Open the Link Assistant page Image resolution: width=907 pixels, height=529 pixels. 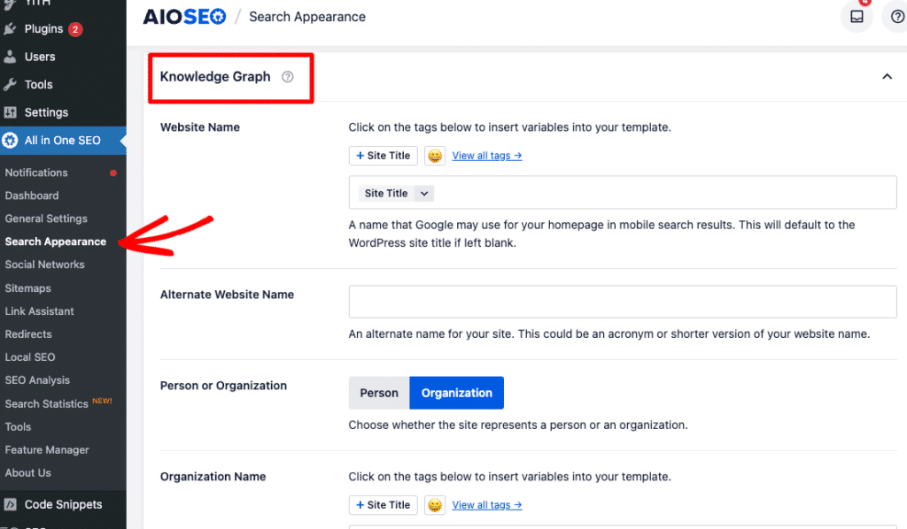coord(40,311)
